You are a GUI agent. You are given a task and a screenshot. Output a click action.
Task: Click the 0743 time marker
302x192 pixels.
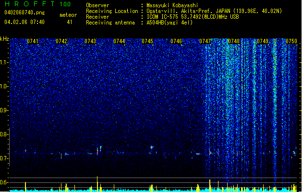90,41
